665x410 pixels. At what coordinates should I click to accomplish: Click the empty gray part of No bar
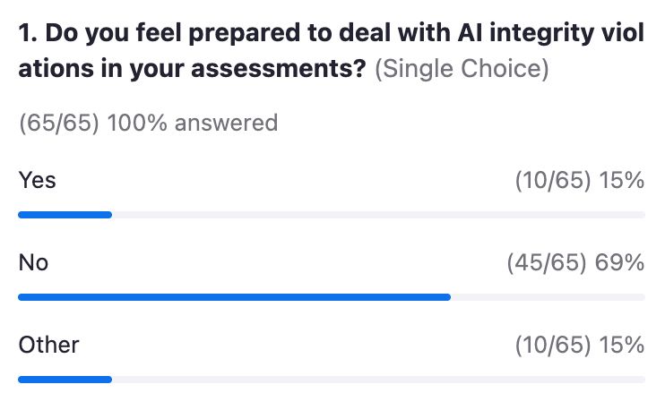click(x=548, y=297)
